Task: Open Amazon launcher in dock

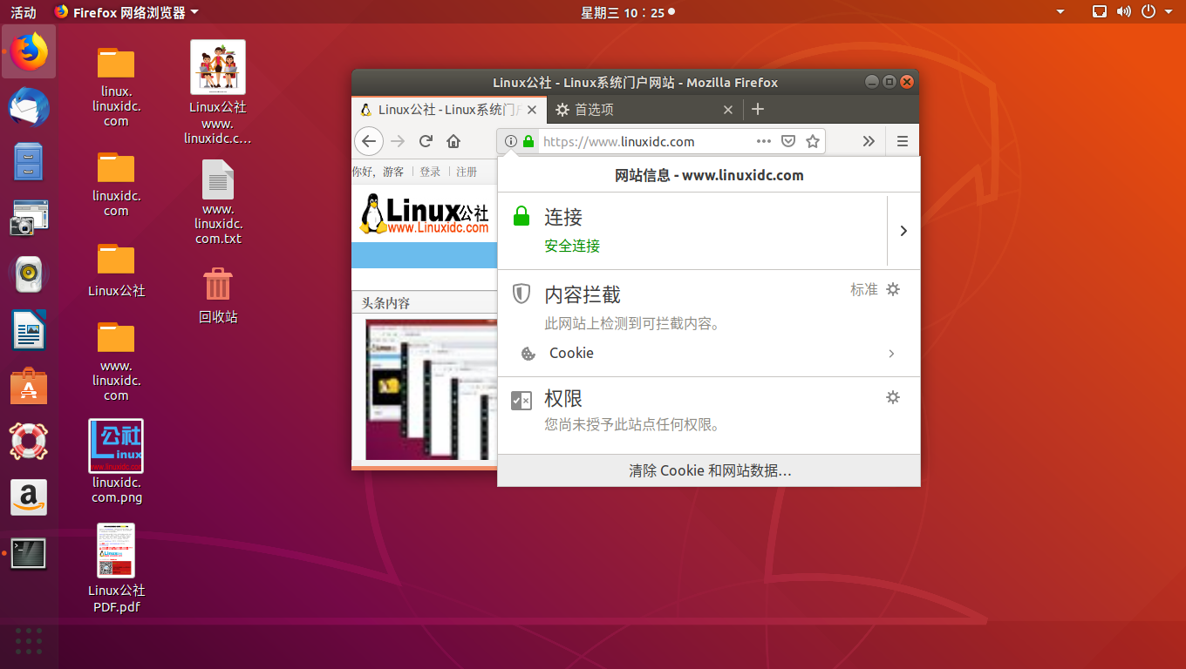Action: pyautogui.click(x=29, y=497)
